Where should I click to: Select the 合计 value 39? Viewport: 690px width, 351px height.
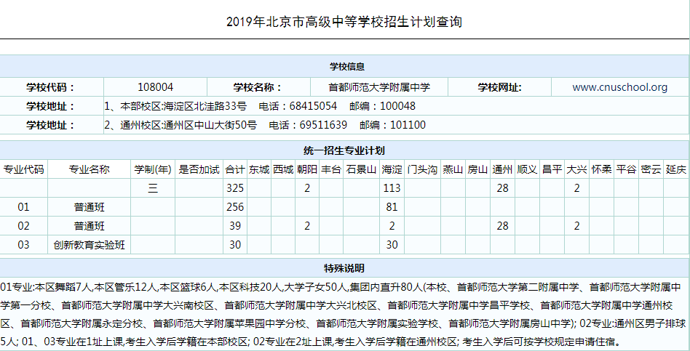235,226
